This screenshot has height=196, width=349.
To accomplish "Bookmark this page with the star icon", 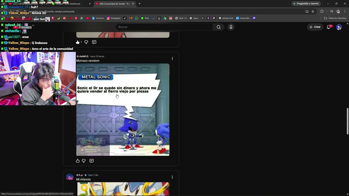I will 313,11.
